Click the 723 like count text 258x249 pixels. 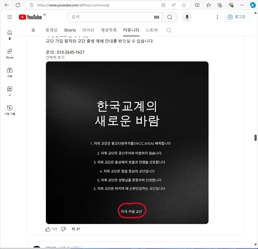[55, 229]
